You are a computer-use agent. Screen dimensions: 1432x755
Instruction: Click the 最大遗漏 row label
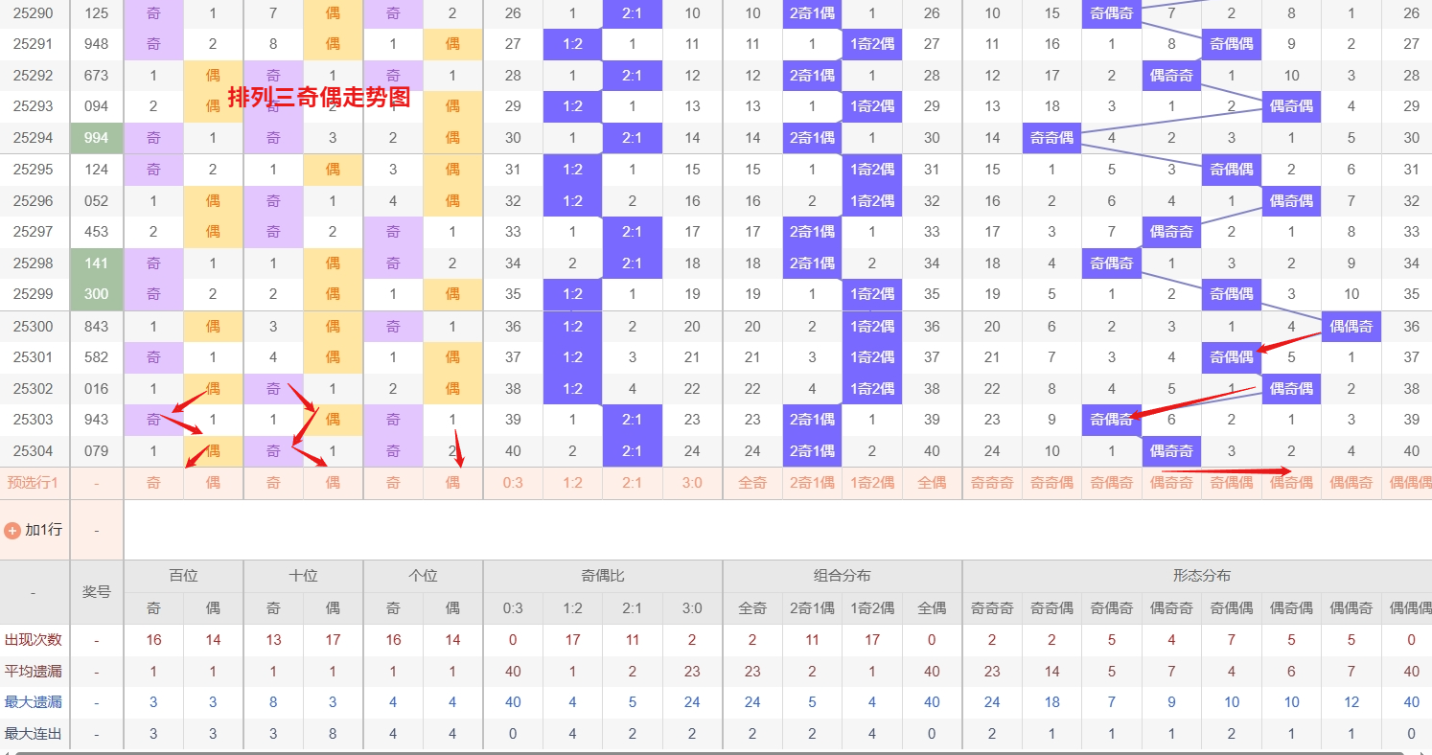point(34,702)
